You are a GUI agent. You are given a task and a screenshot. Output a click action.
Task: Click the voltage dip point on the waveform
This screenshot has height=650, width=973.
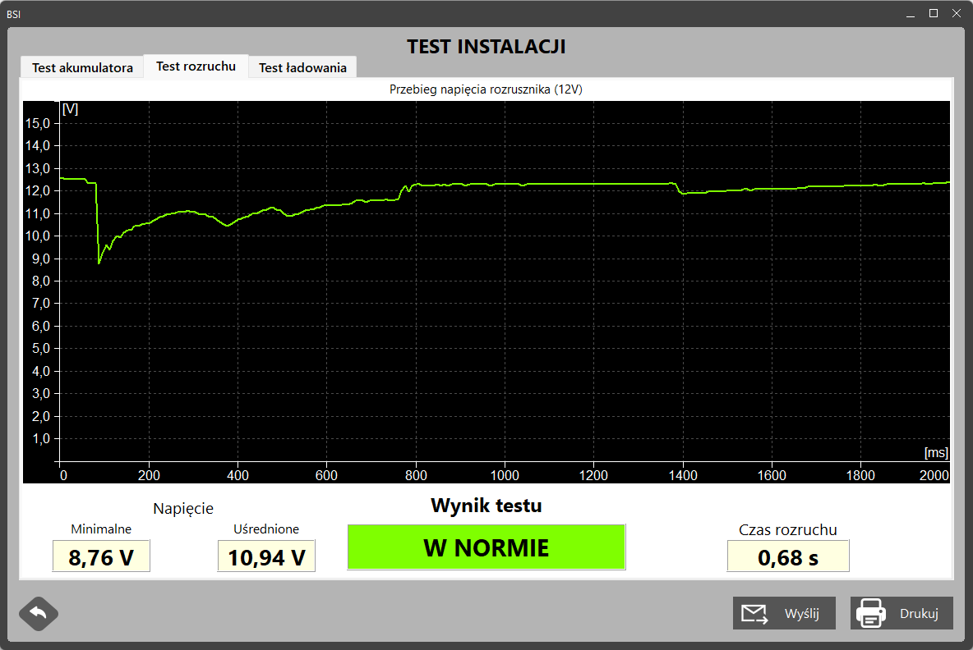(x=99, y=261)
